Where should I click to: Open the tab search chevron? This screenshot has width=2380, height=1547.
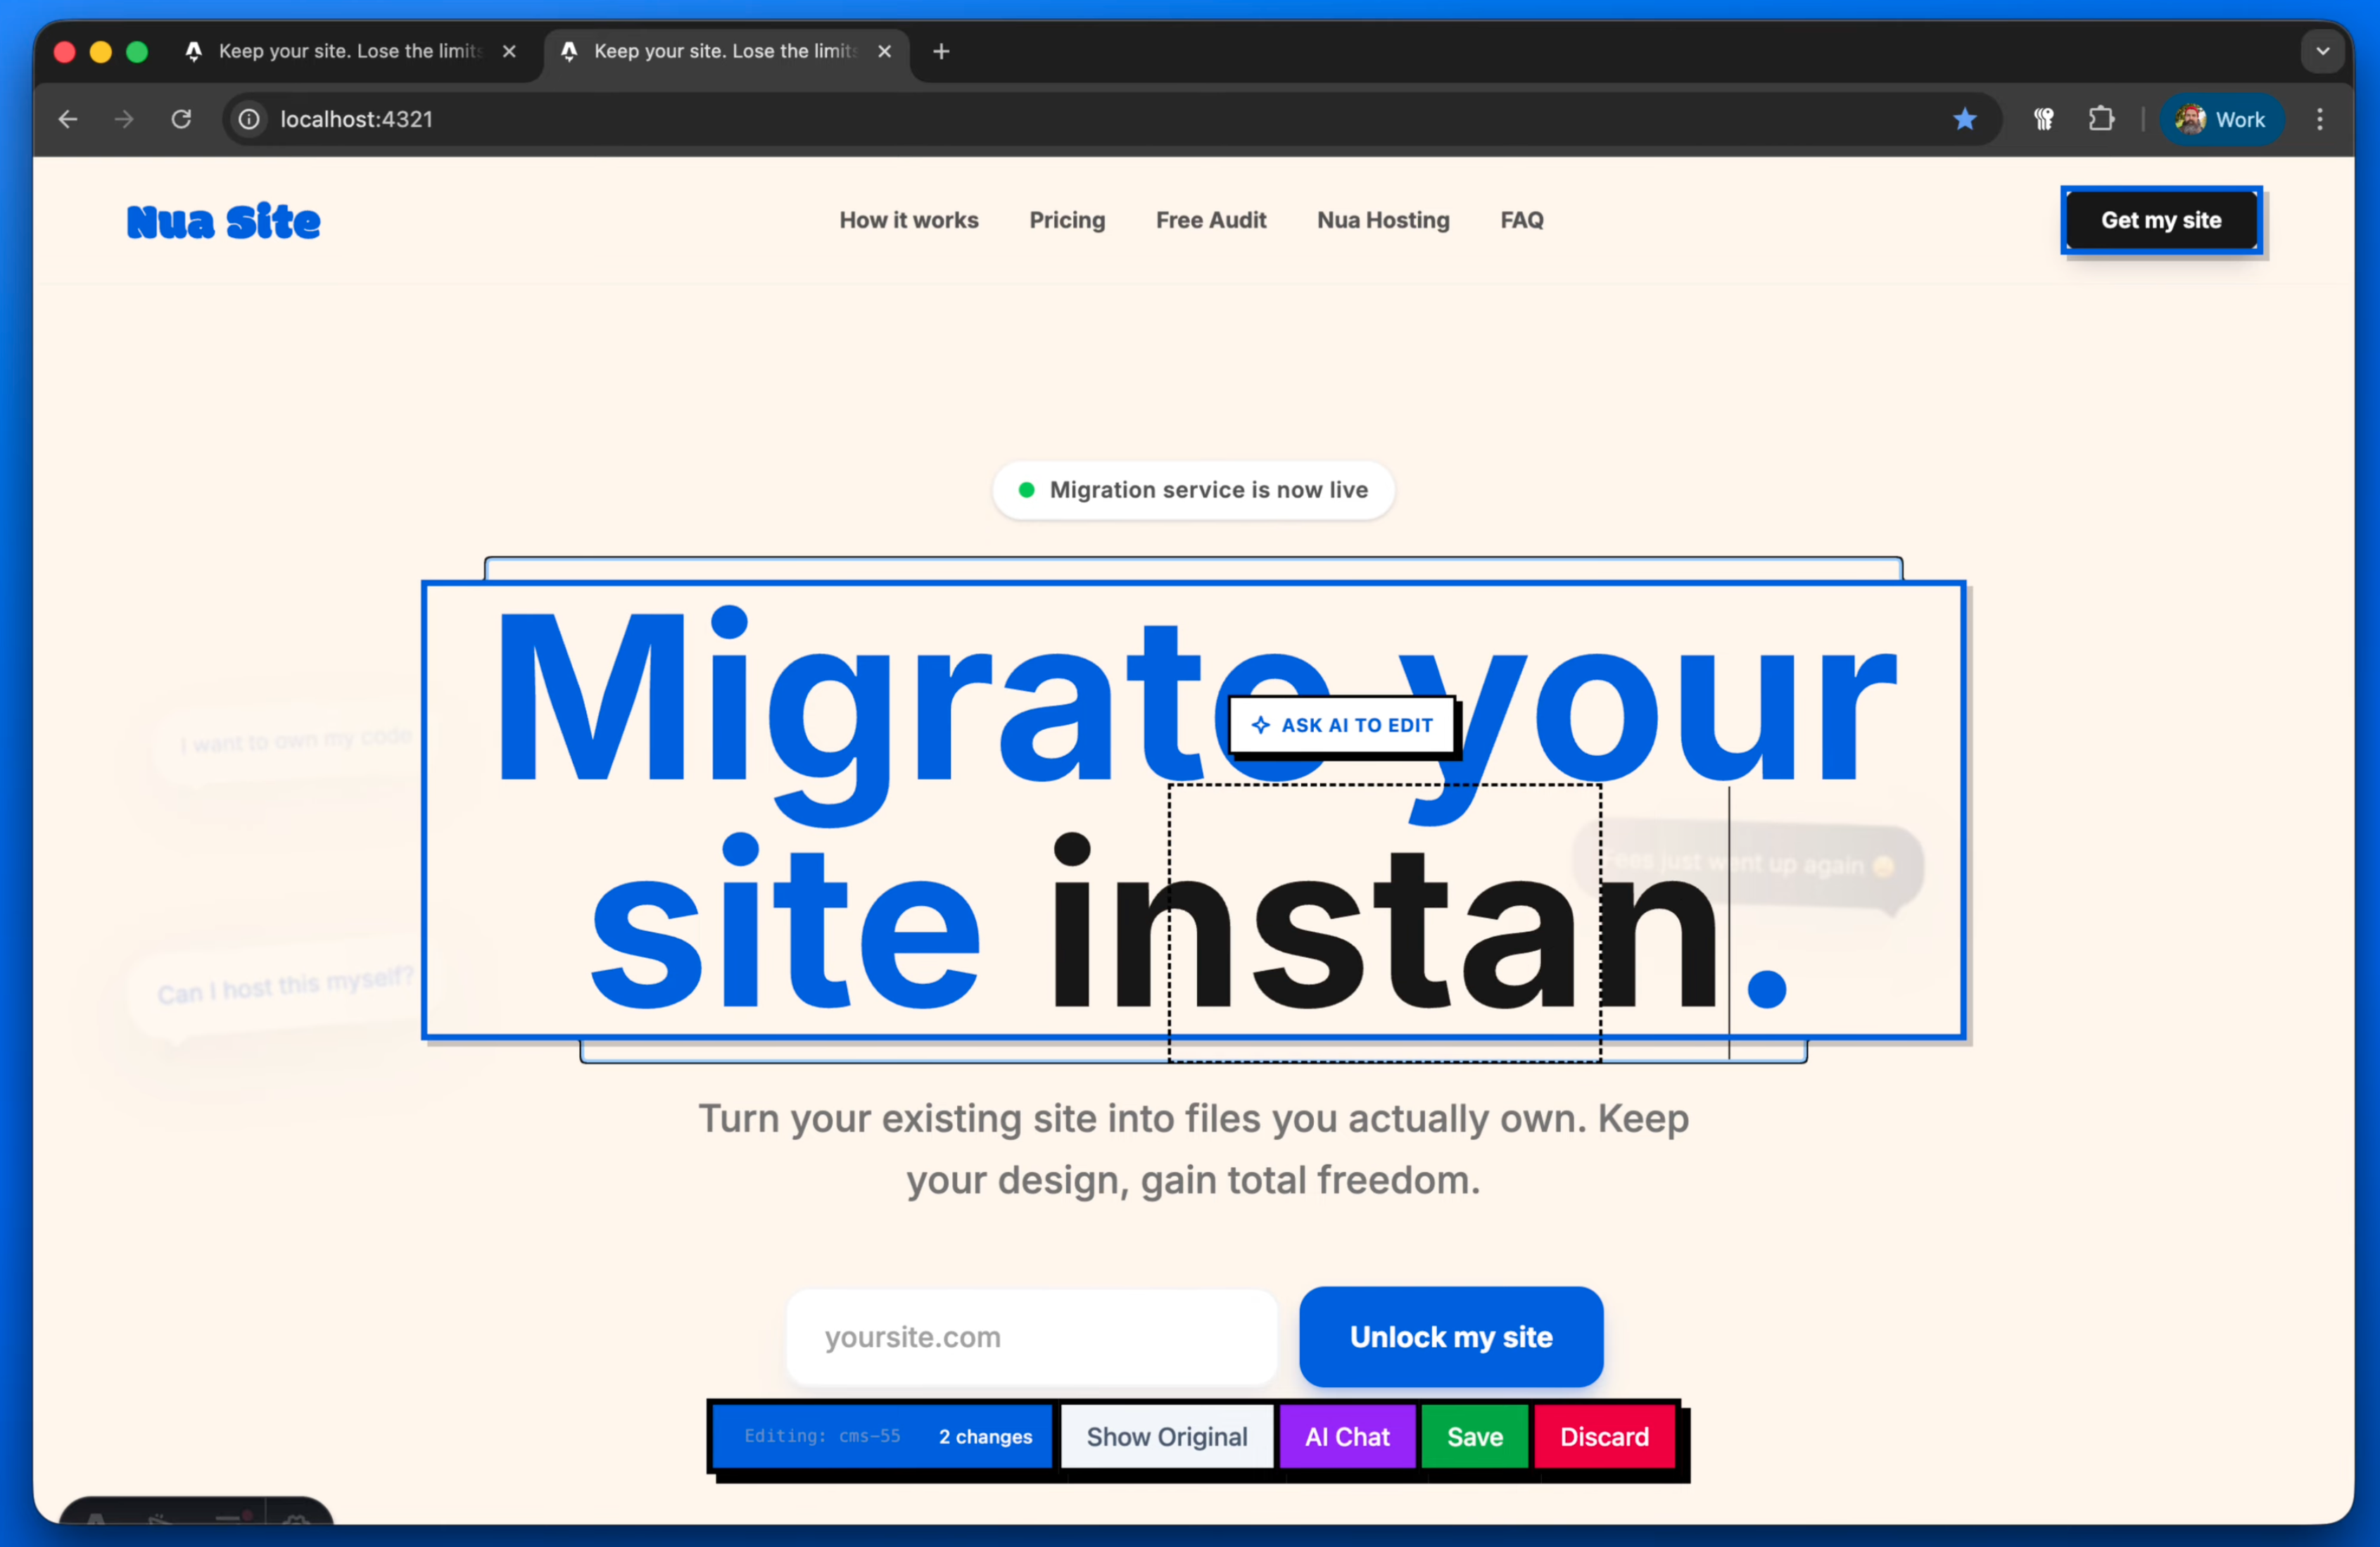click(2323, 51)
